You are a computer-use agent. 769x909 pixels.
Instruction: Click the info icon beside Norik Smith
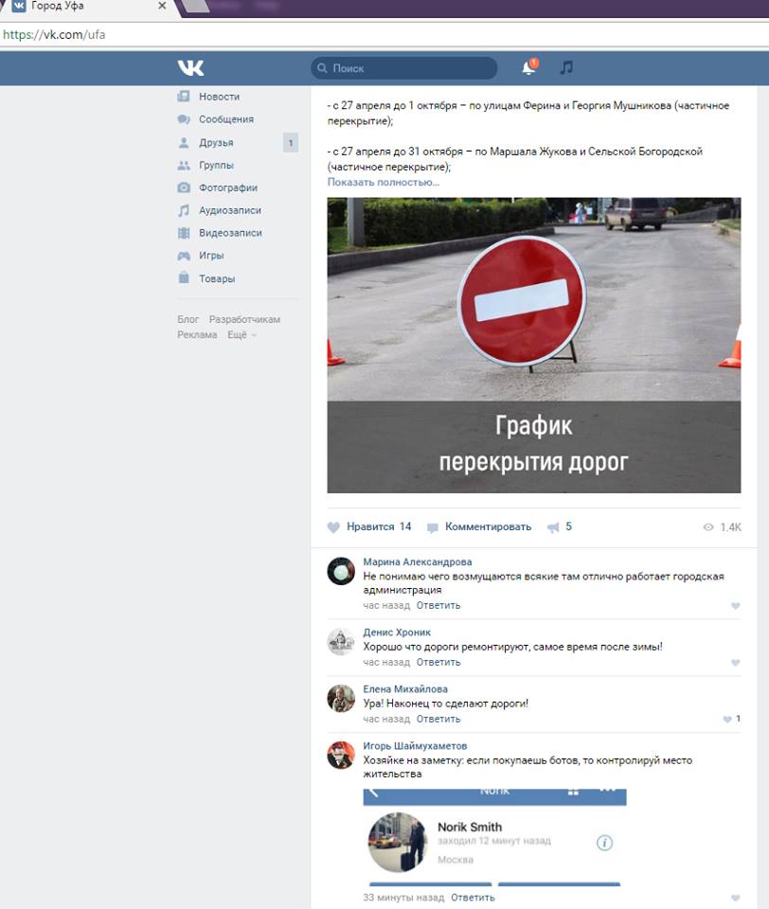tap(604, 843)
